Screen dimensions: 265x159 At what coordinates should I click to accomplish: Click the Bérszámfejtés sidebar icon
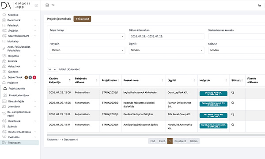(x=4, y=101)
